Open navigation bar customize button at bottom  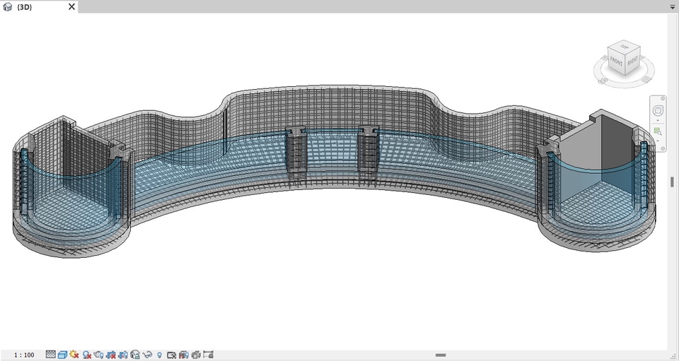[x=663, y=148]
